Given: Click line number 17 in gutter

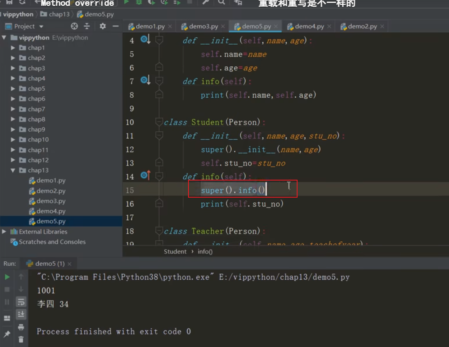Looking at the screenshot, I should (x=130, y=217).
